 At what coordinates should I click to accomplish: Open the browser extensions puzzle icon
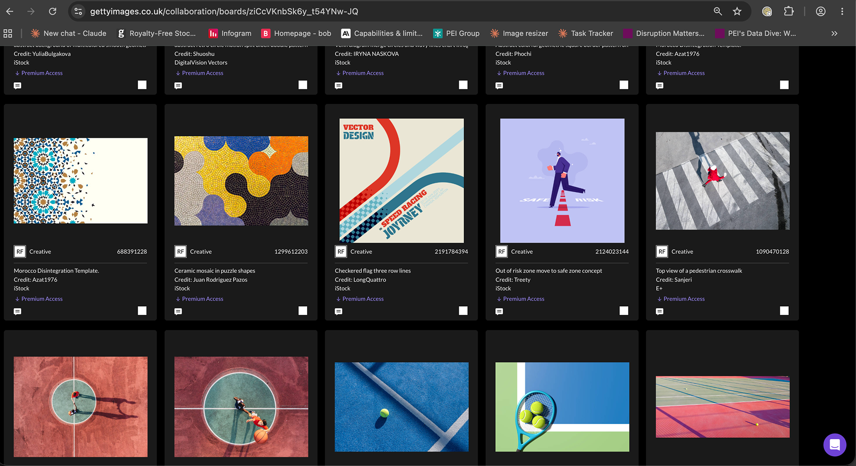point(789,12)
